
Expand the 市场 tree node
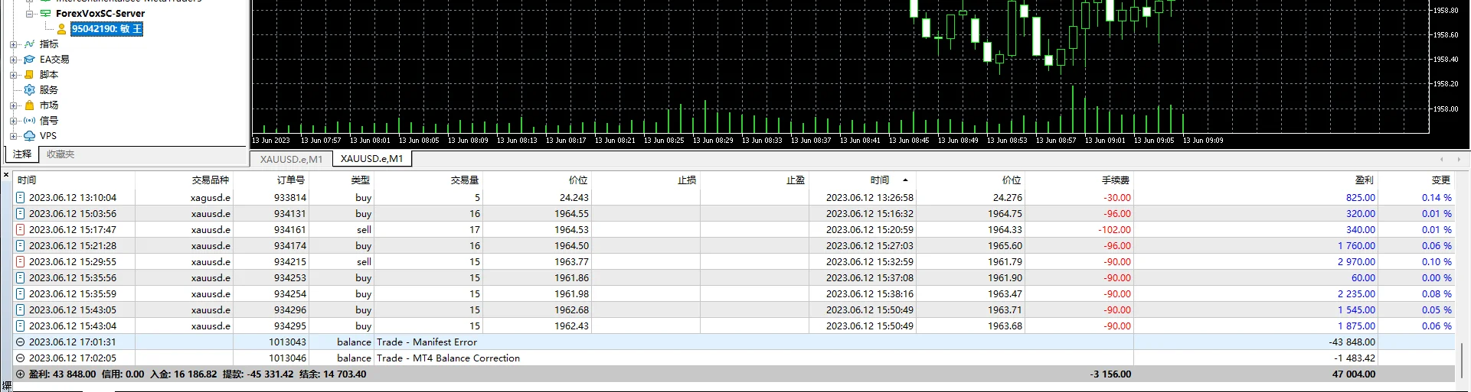click(x=13, y=105)
